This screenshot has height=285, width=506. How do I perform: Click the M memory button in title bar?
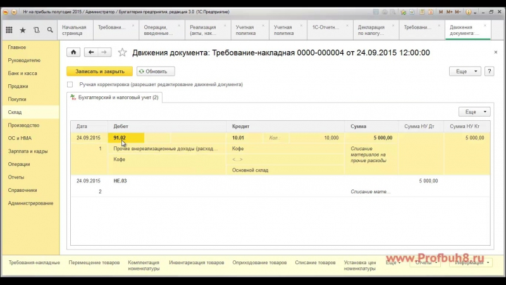pyautogui.click(x=441, y=12)
